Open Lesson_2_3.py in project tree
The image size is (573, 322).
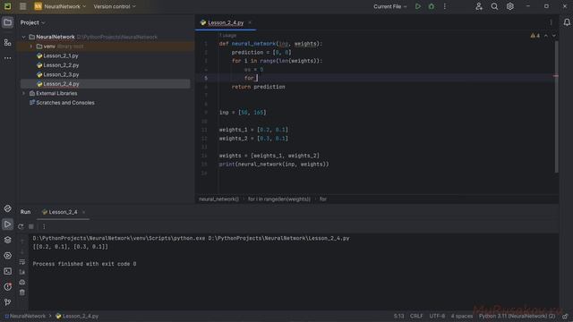click(61, 74)
